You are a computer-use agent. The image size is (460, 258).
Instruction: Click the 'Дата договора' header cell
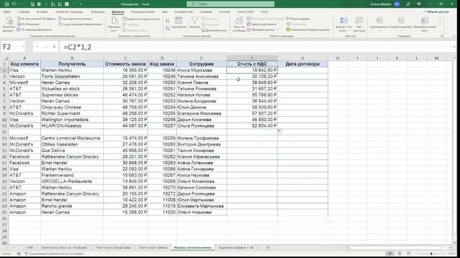coord(303,64)
